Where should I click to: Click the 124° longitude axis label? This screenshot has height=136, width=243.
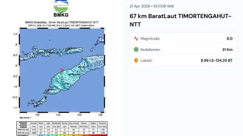click(x=58, y=115)
